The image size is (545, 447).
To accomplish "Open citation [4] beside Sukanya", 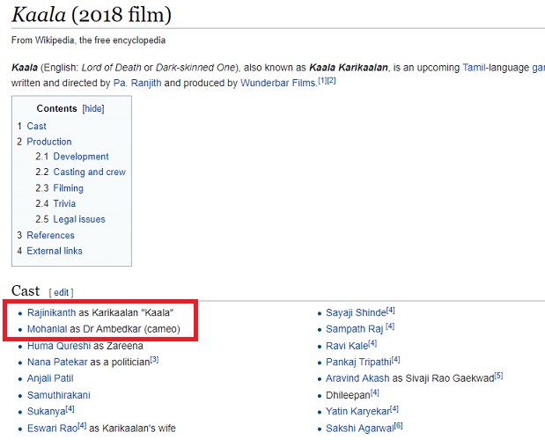I will click(x=70, y=409).
